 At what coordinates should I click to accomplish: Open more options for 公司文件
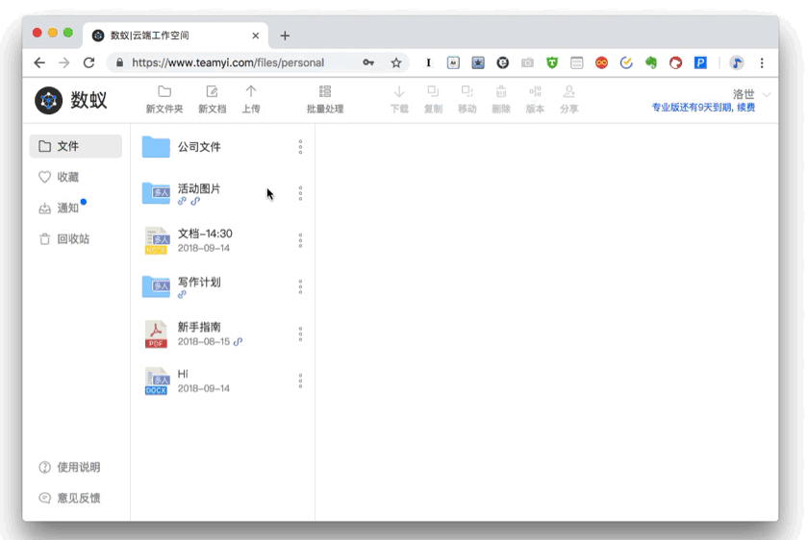pos(300,147)
